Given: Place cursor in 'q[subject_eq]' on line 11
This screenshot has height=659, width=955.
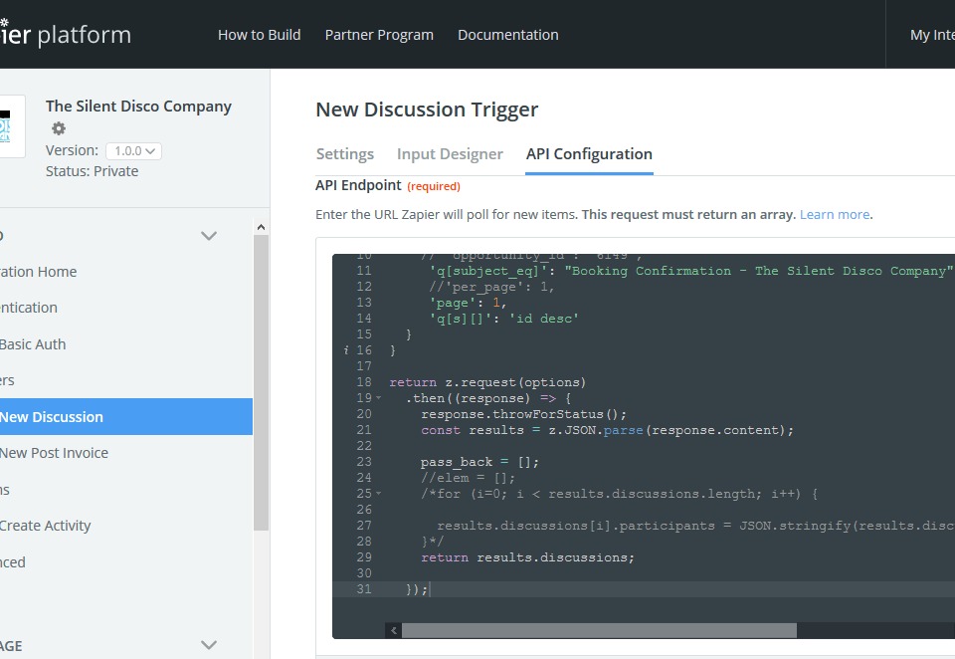Looking at the screenshot, I should click(x=488, y=271).
